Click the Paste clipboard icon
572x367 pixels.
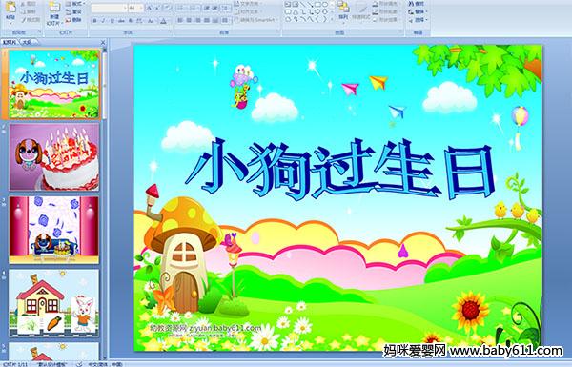[10, 7]
